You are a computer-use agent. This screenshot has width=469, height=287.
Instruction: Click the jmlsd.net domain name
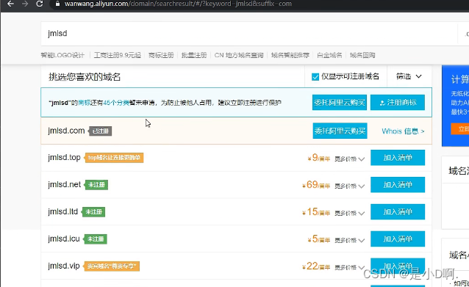coord(64,184)
